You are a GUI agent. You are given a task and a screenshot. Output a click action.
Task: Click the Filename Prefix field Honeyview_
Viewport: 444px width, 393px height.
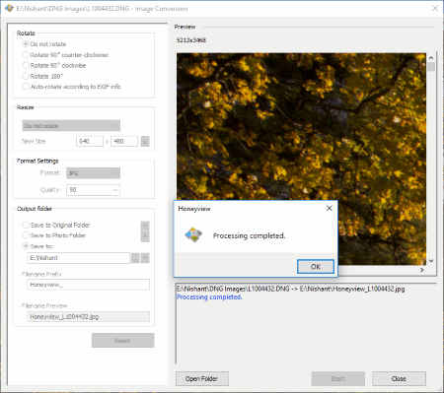click(88, 285)
